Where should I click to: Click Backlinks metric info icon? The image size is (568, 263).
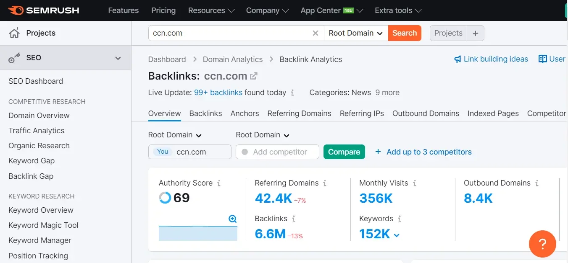click(293, 219)
